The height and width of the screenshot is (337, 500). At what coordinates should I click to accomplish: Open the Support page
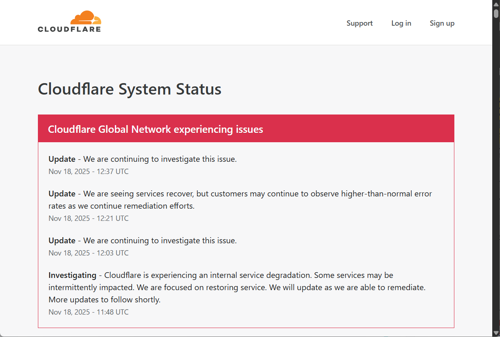point(359,23)
